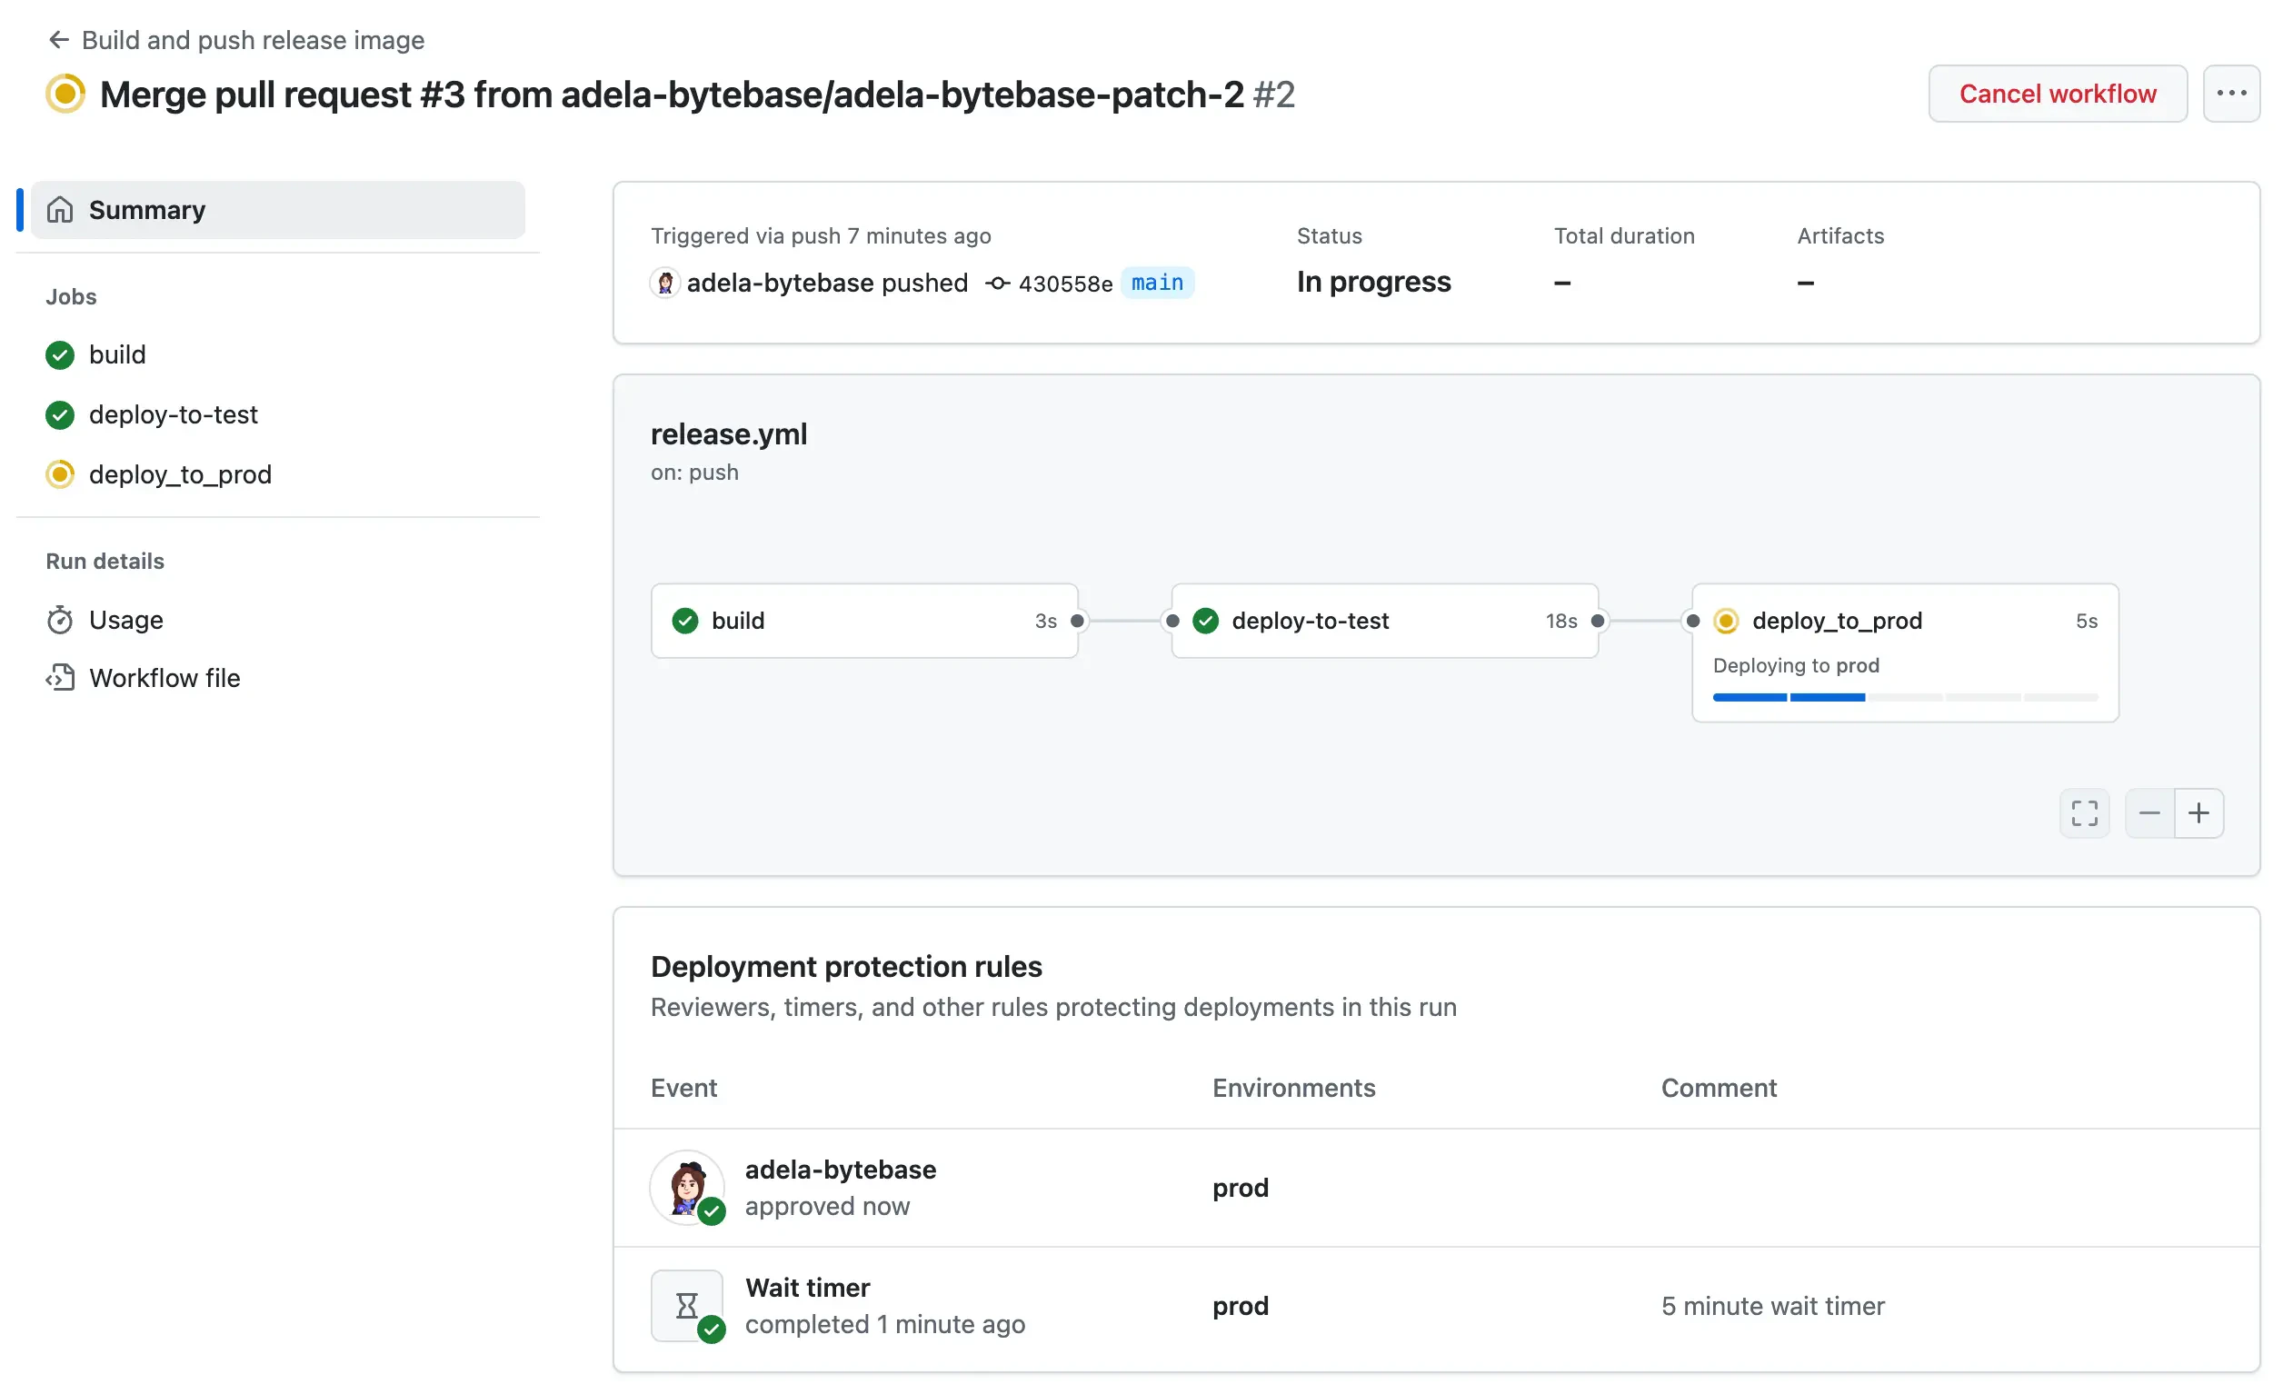Zoom in the workflow graph
Image resolution: width=2283 pixels, height=1394 pixels.
(2198, 813)
